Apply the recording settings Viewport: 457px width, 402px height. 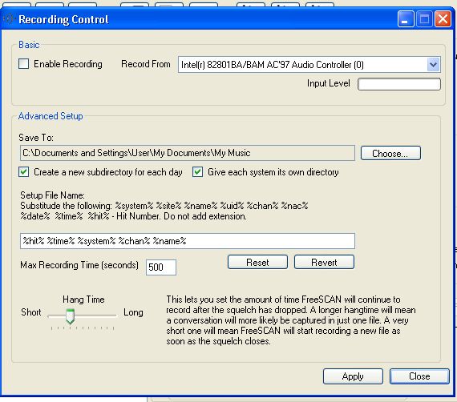(353, 376)
